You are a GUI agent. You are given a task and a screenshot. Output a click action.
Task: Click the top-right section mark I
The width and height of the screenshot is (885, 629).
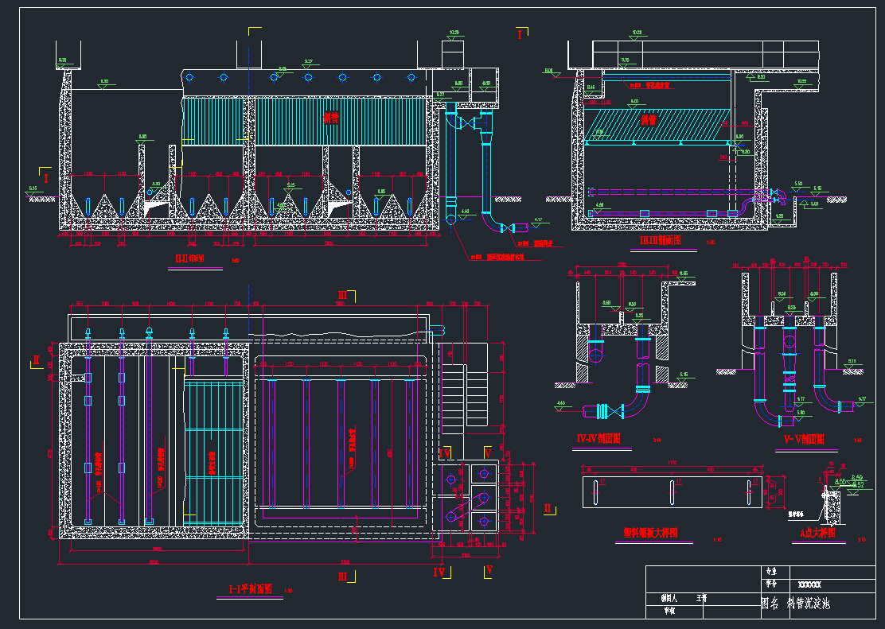(520, 35)
